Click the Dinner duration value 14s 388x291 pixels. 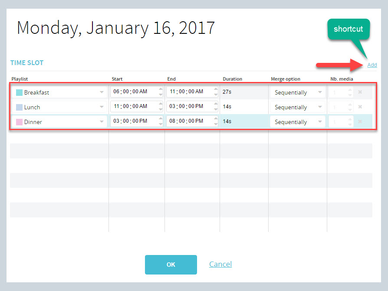pos(227,121)
